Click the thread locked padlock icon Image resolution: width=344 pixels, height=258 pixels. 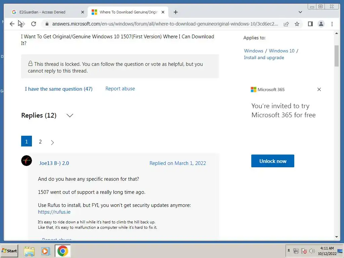tap(30, 63)
